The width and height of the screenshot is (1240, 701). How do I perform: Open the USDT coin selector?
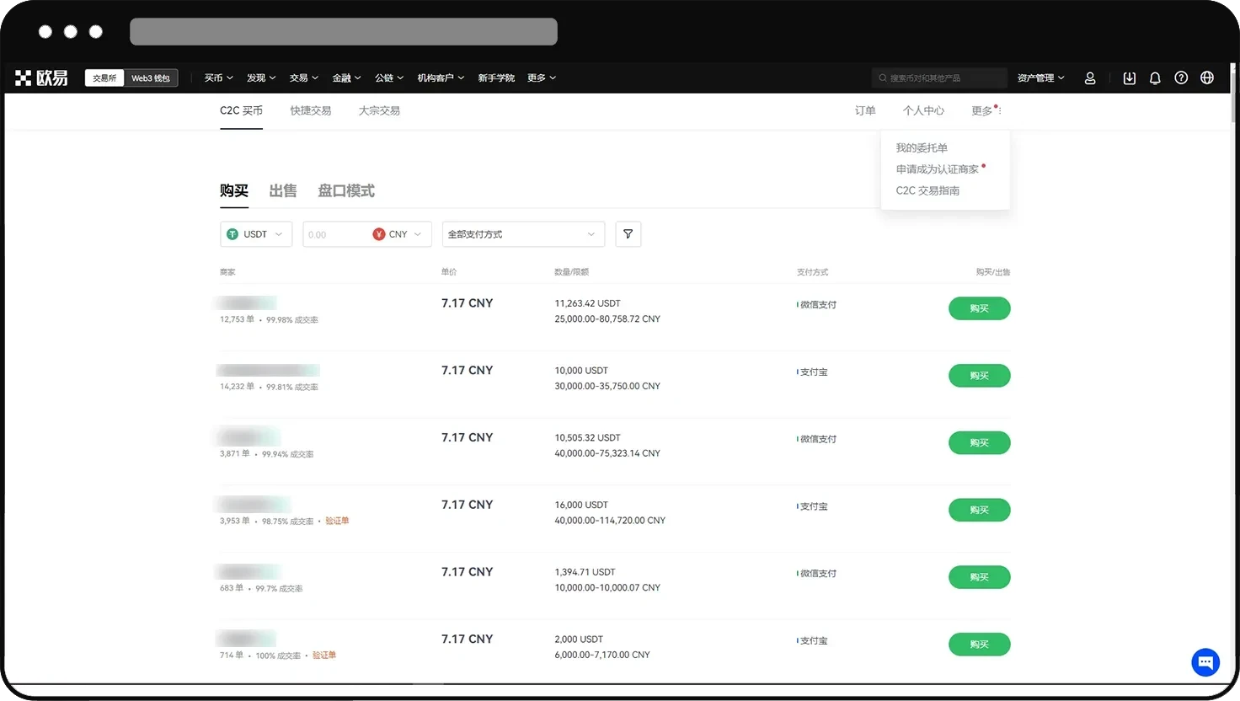click(x=256, y=234)
